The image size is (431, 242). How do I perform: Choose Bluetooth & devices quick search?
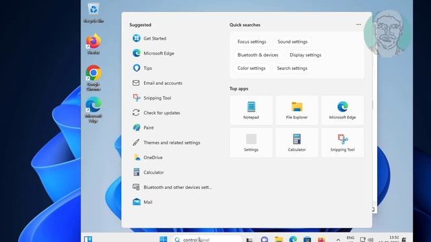258,55
